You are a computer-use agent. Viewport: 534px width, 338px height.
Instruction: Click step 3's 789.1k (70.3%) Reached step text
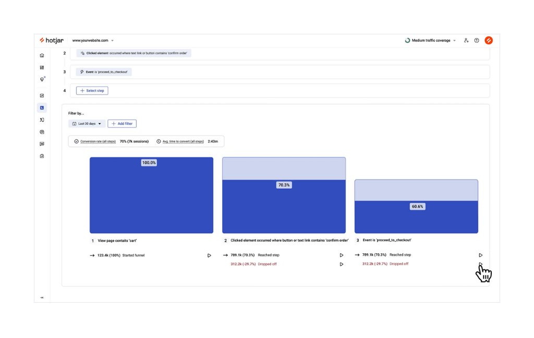pos(386,255)
